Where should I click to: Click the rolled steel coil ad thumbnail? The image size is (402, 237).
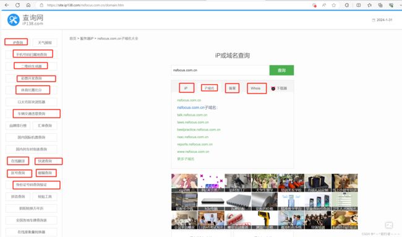click(264, 202)
